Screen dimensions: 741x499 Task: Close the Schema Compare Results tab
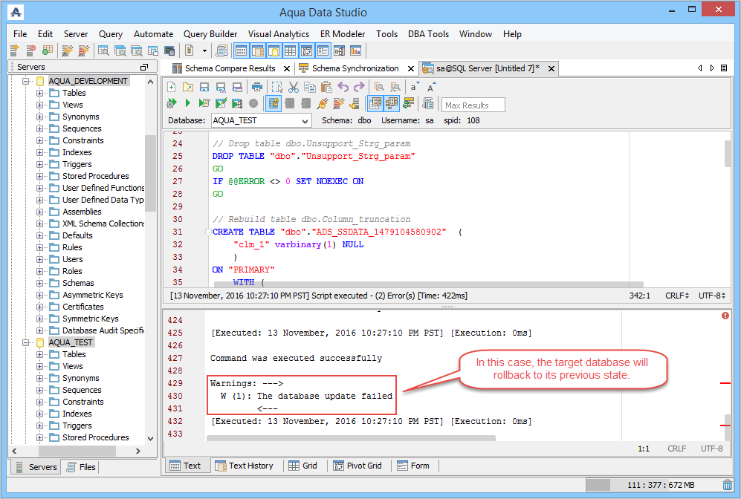(285, 68)
